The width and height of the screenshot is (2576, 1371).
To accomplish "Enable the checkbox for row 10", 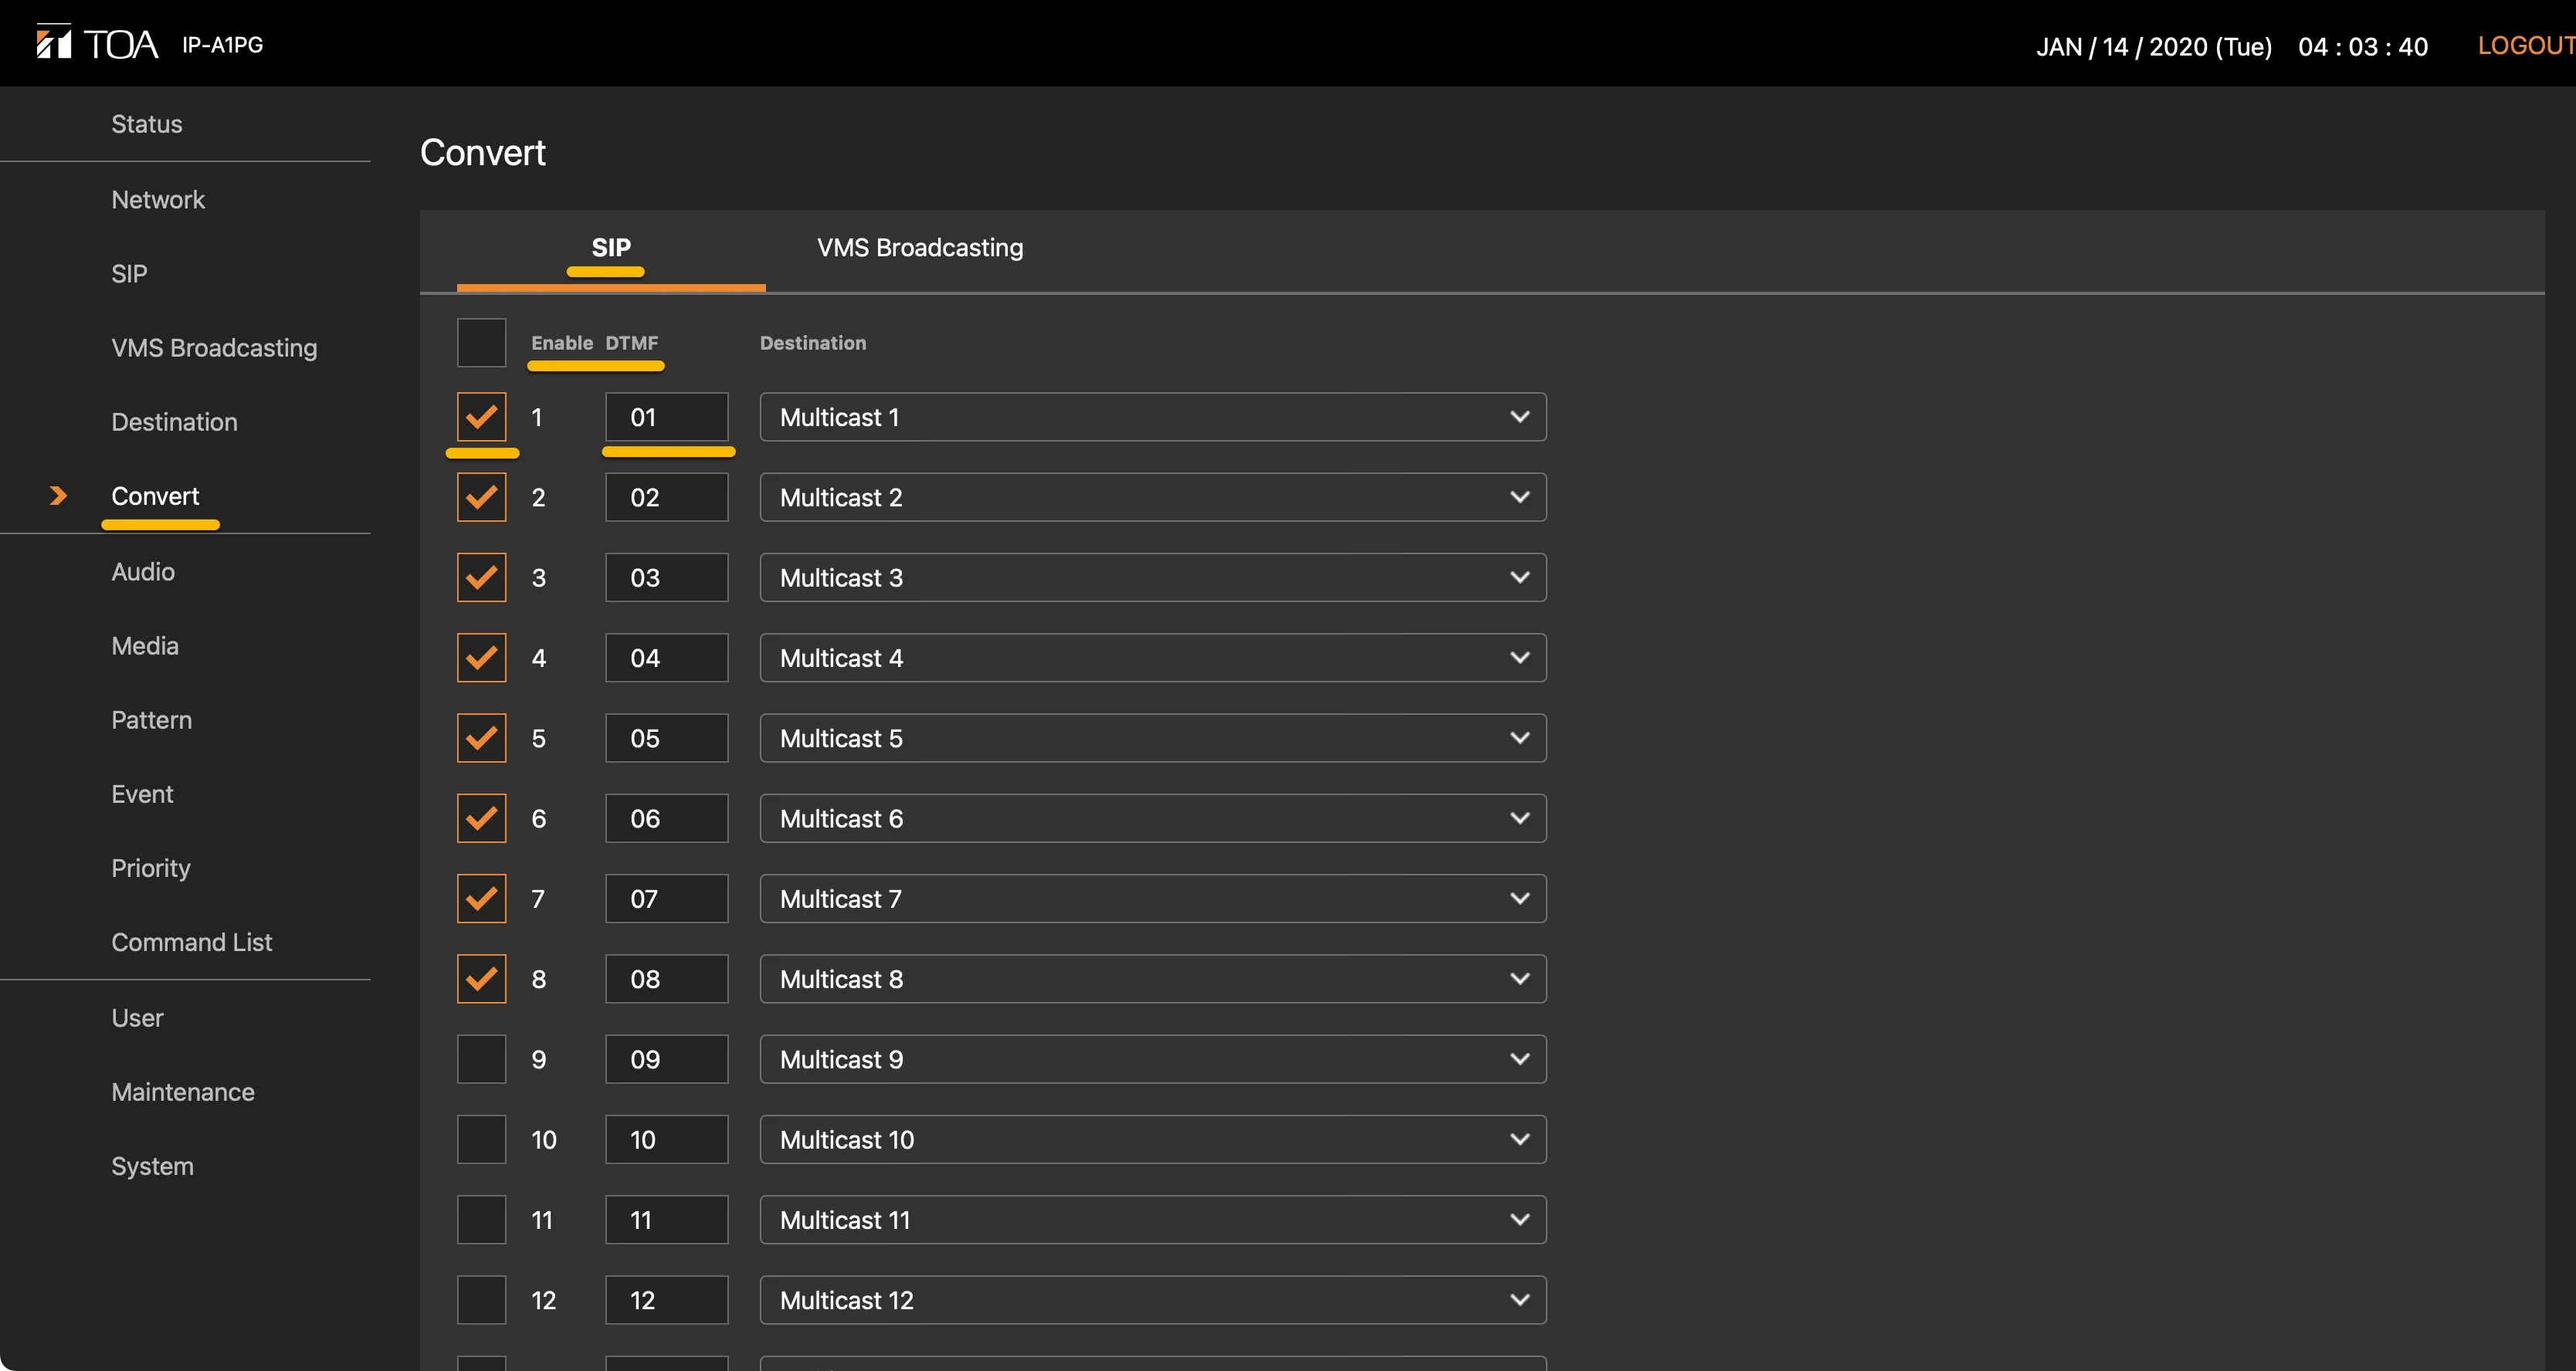I will tap(482, 1140).
